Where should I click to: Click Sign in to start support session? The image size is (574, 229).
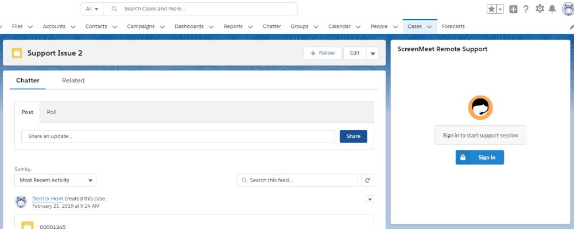point(480,135)
